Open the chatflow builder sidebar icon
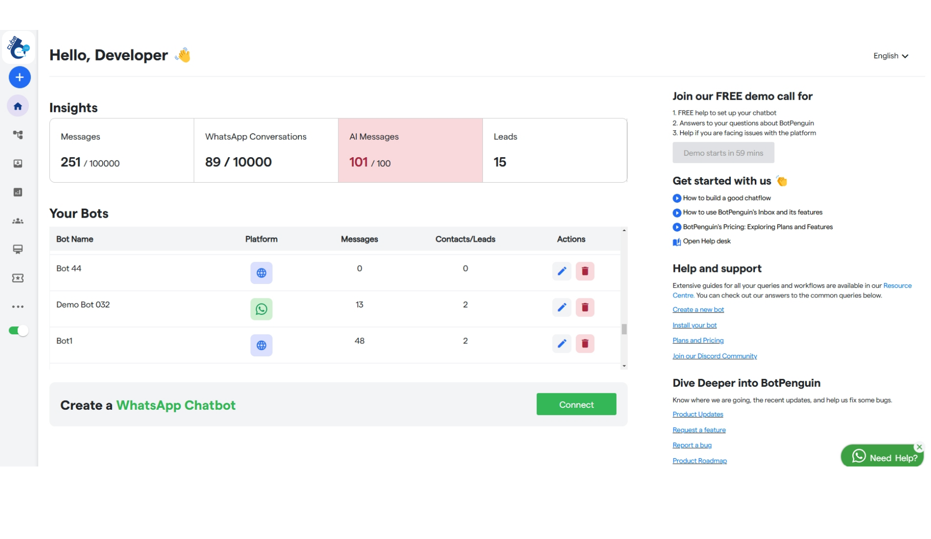The width and height of the screenshot is (931, 539). point(18,135)
